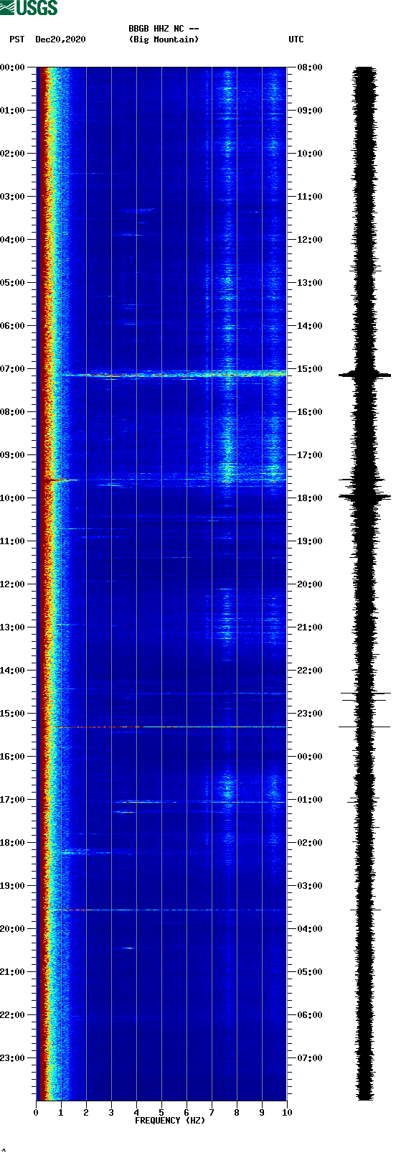This screenshot has height=1158, width=396.
Task: Click the (Big Mountain) label
Action: (x=164, y=39)
